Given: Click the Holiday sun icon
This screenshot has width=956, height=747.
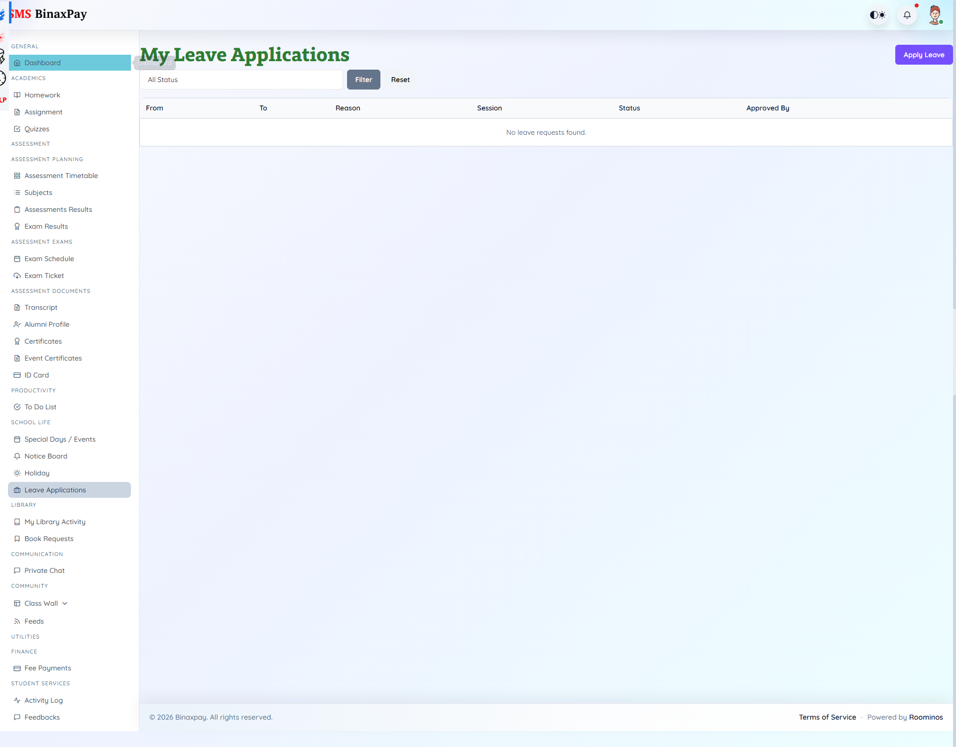Looking at the screenshot, I should (17, 472).
